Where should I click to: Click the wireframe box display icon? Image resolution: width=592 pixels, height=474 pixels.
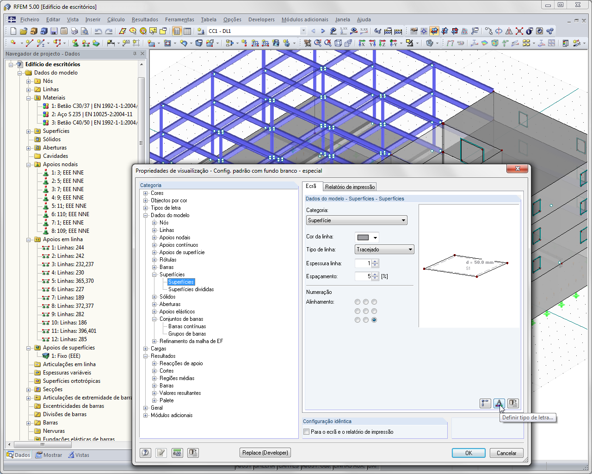tap(338, 43)
